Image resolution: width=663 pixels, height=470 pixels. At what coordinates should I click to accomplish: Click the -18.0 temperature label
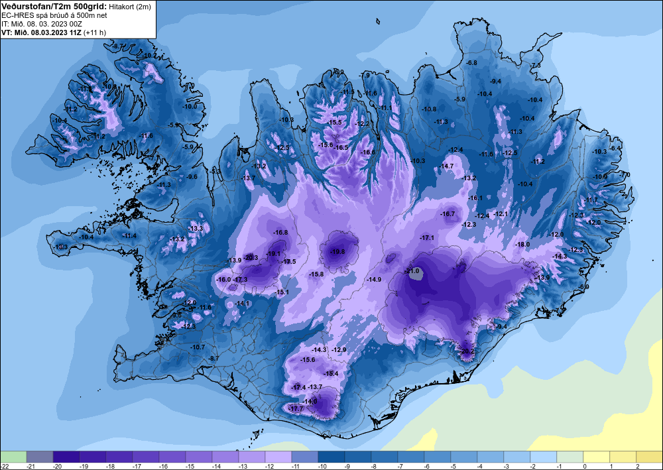click(522, 245)
